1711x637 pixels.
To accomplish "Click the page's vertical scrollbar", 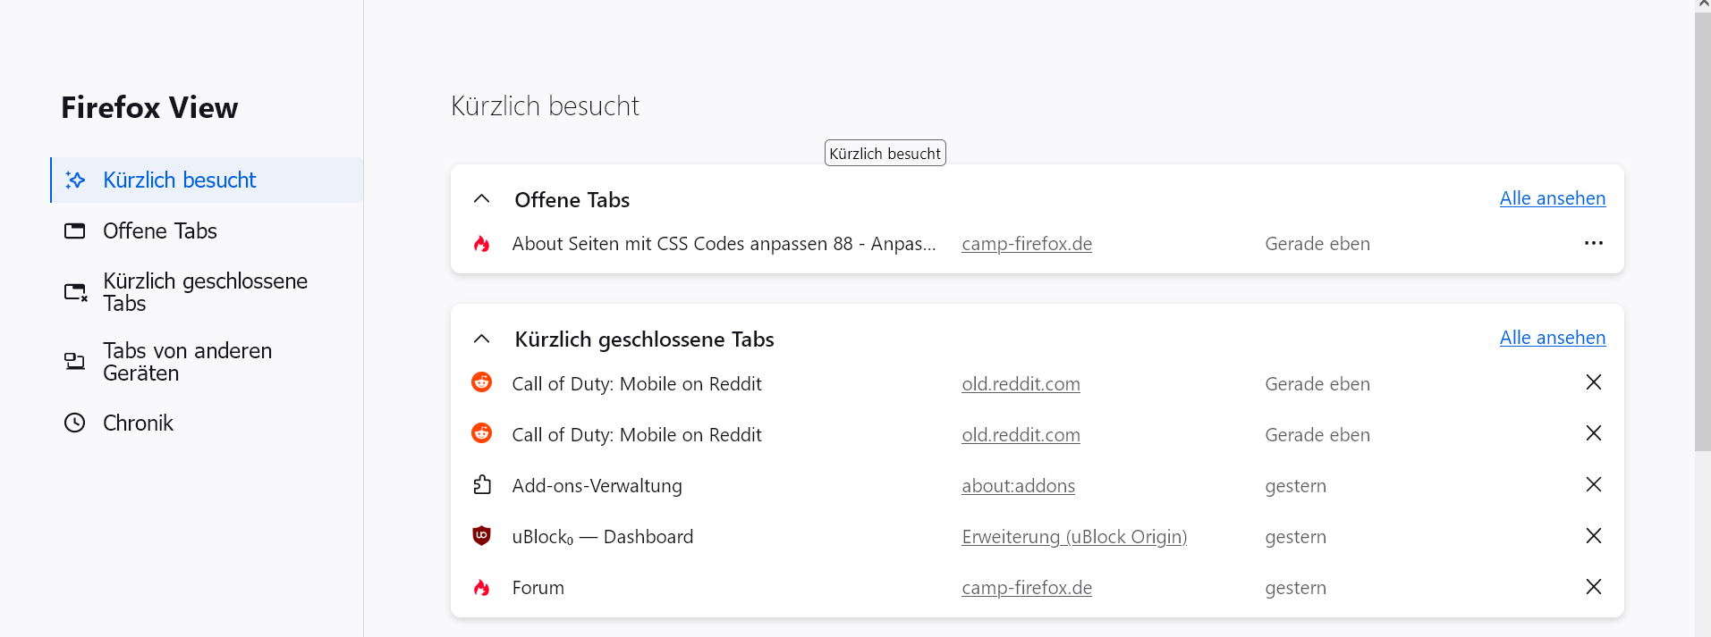I will click(x=1702, y=232).
